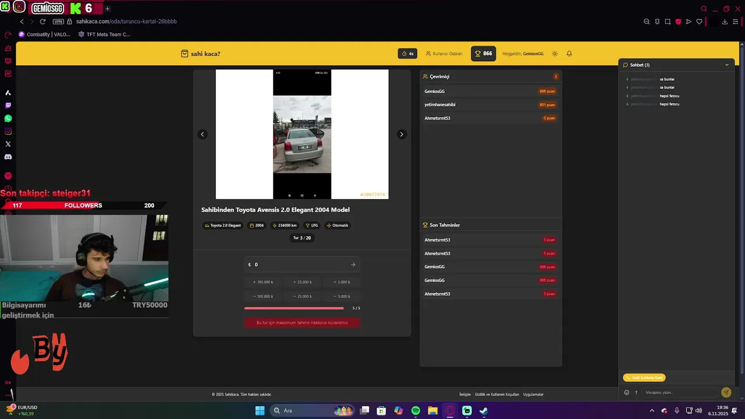Open the TFT Meta Team bookmark
The image size is (745, 419).
(104, 34)
